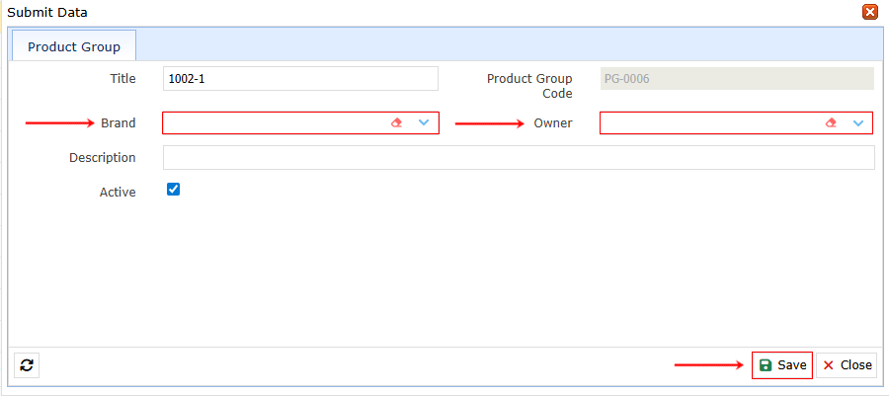This screenshot has height=396, width=889.
Task: Click the Close button with red X
Action: [x=847, y=365]
